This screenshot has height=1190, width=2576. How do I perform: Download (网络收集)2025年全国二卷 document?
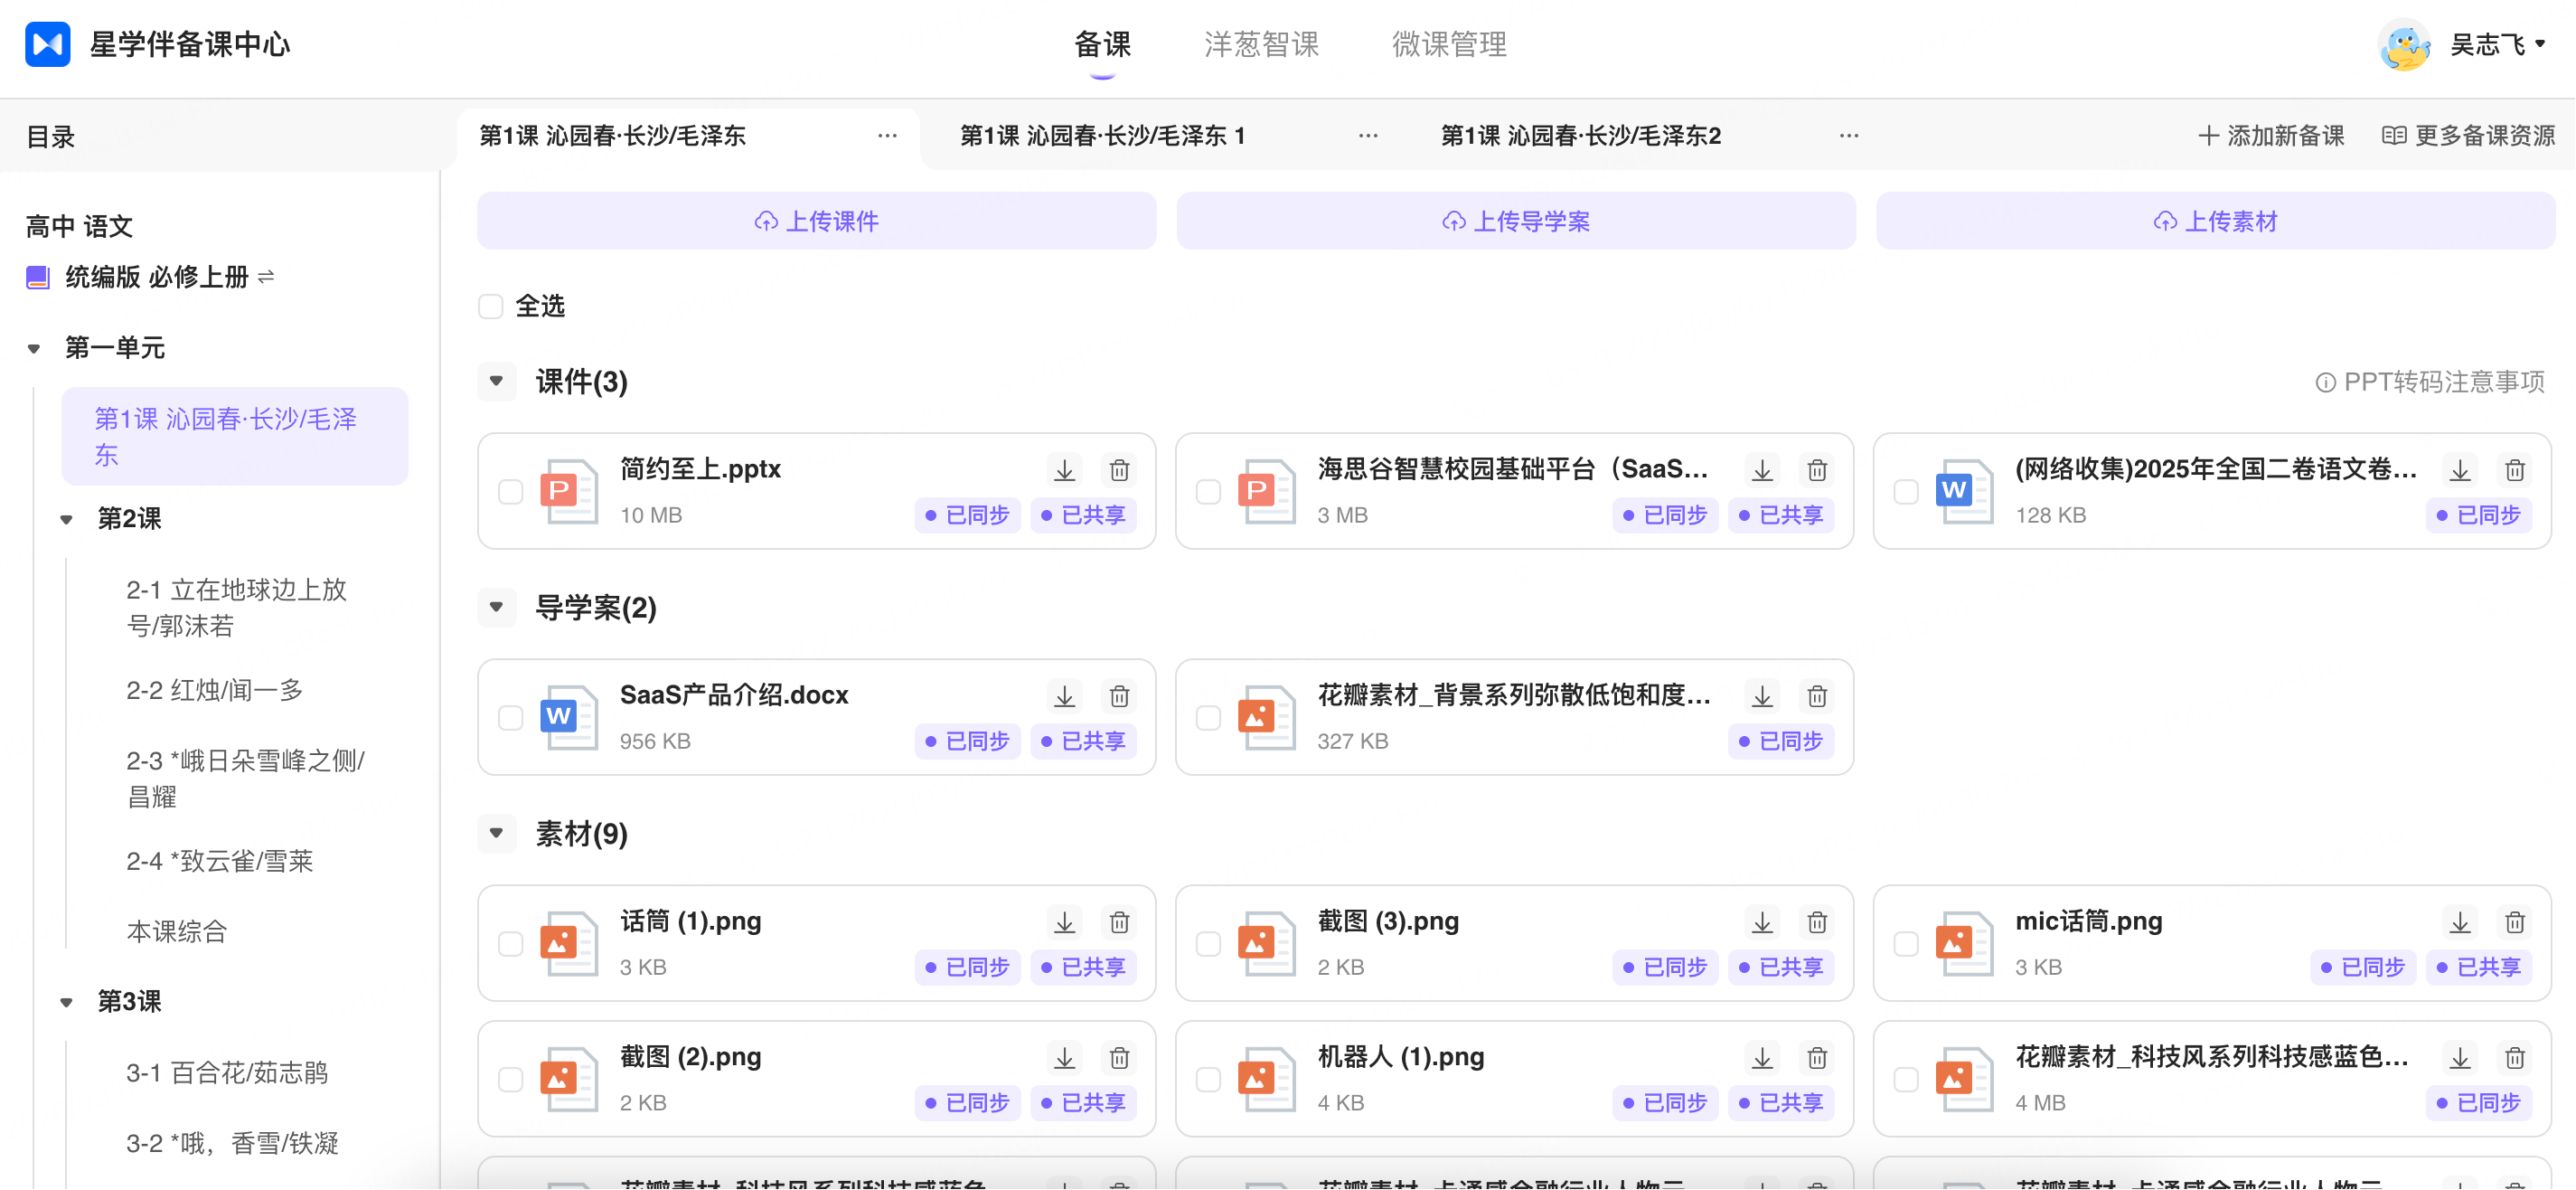[2460, 469]
